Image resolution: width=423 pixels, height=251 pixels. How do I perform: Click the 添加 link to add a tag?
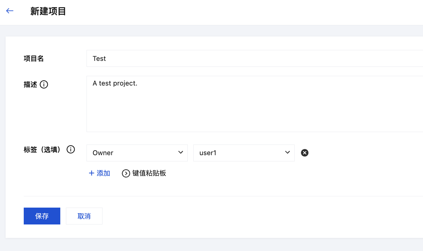(x=103, y=173)
